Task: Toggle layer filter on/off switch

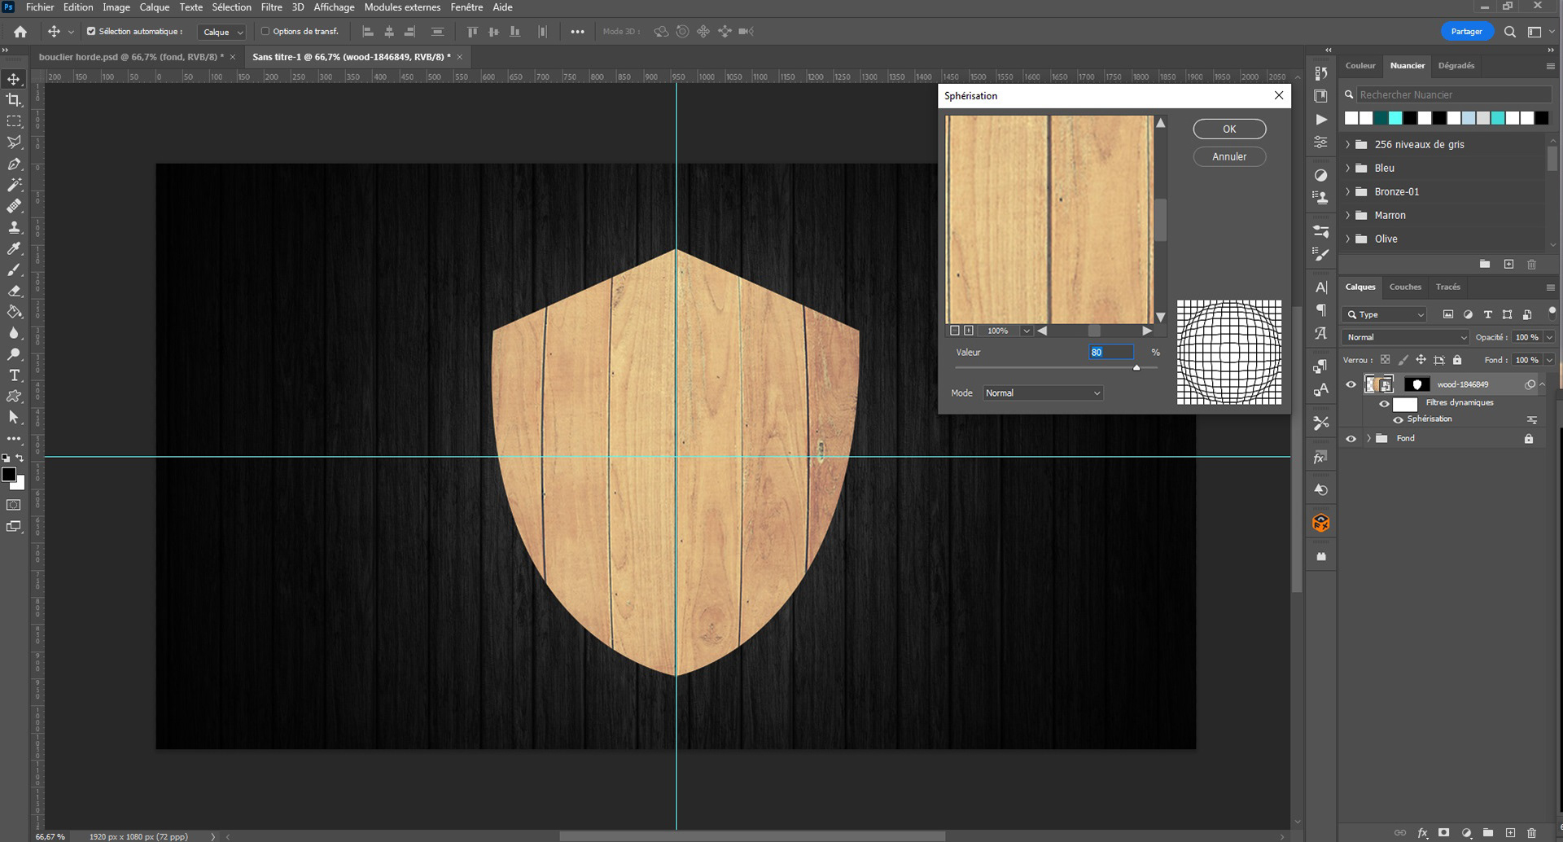Action: 1552,312
